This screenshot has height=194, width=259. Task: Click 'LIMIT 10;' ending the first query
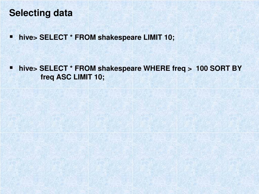coord(159,37)
